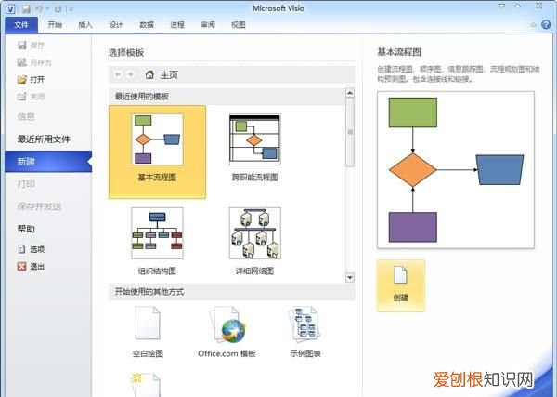Switch to the 审阅 tab

[207, 25]
